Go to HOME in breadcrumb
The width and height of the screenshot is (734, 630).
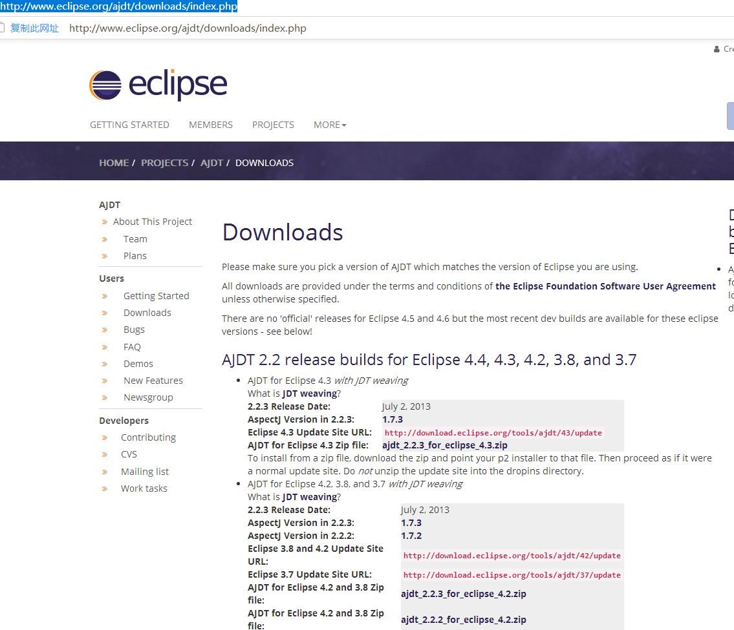click(114, 163)
